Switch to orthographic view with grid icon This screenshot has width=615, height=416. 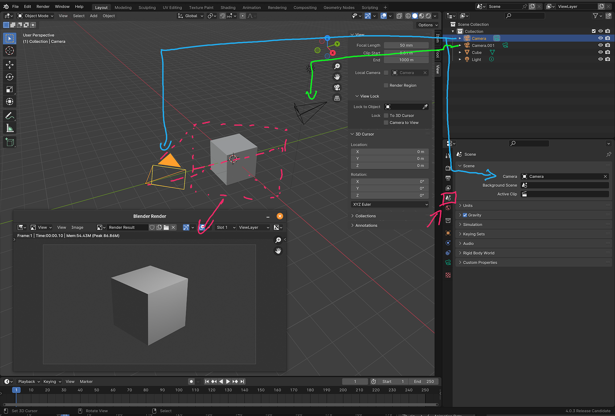(x=337, y=98)
